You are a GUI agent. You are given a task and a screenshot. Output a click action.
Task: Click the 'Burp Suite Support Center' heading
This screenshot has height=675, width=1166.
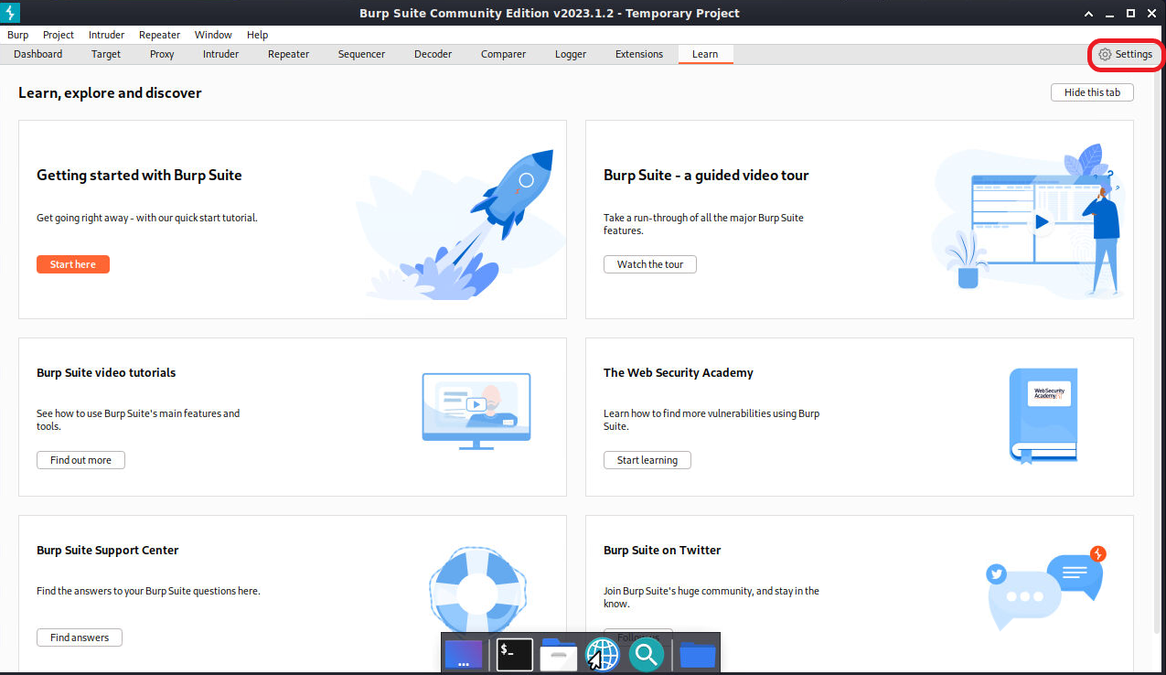click(108, 550)
